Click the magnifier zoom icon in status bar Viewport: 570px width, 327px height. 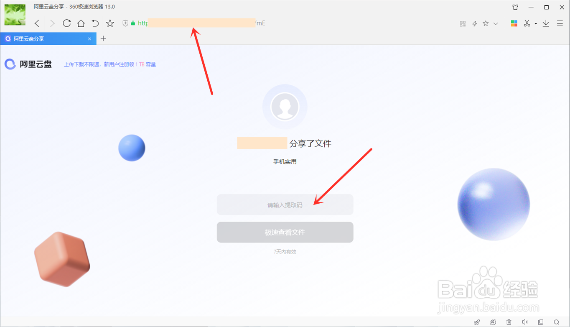[557, 322]
